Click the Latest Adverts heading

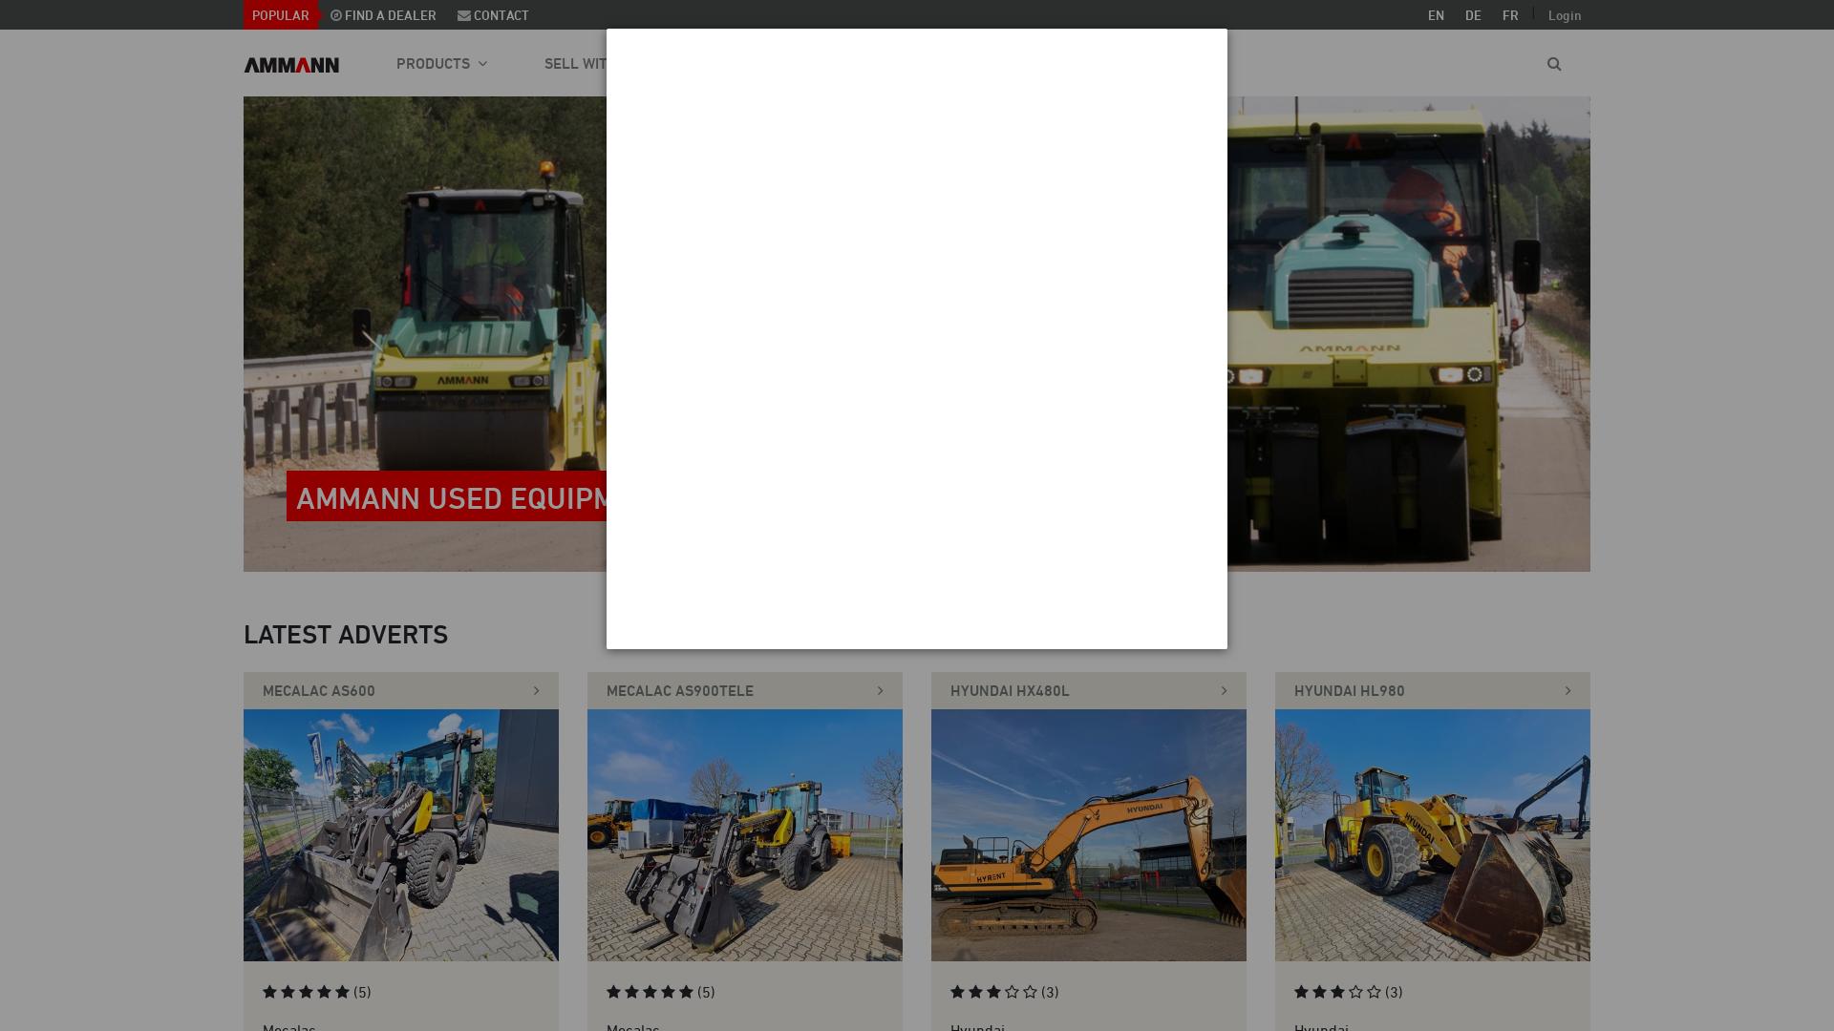(346, 635)
